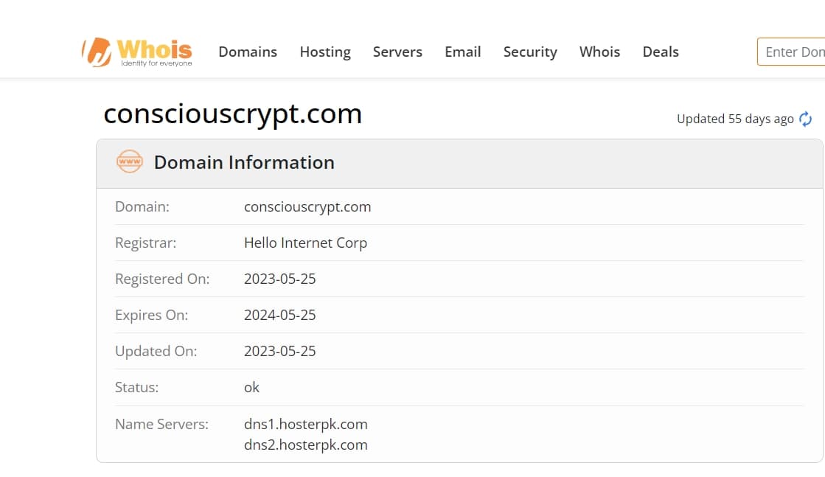Focus the Enter Domain search field
Image resolution: width=825 pixels, height=477 pixels.
(x=791, y=52)
